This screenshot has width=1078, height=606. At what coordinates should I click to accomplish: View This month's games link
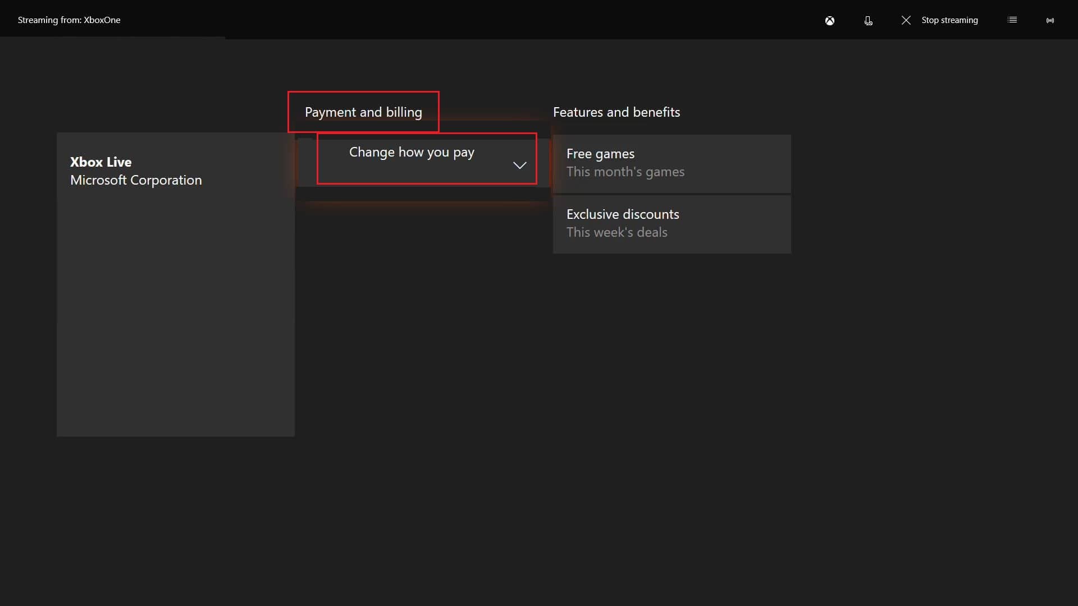click(x=625, y=172)
